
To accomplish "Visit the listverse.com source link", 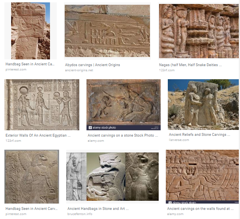I will coord(179,140).
